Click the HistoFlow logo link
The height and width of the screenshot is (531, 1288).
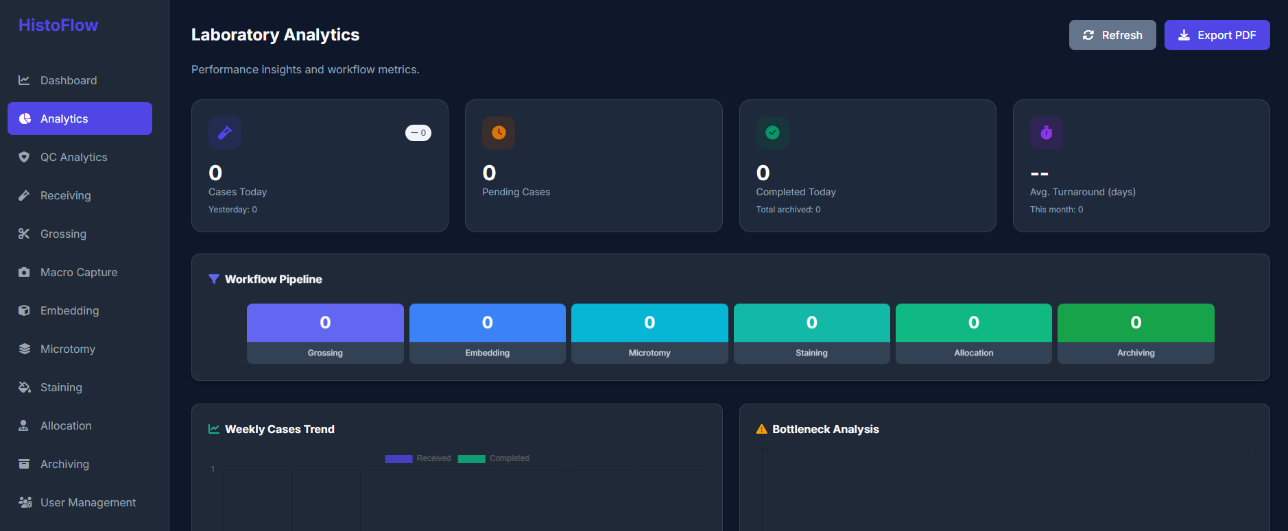point(58,25)
